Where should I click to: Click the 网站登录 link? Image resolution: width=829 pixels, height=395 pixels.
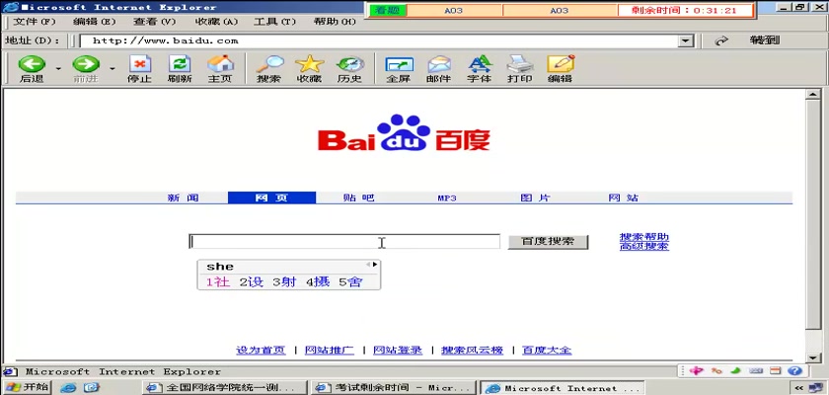(x=398, y=350)
